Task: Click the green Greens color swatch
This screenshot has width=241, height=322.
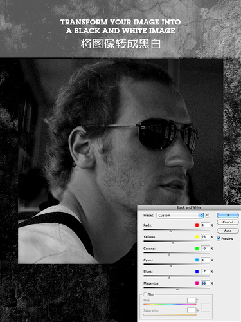Action: [197, 249]
